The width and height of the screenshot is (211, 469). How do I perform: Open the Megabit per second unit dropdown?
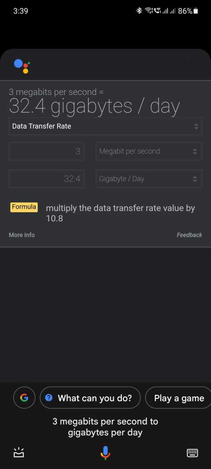pyautogui.click(x=149, y=151)
